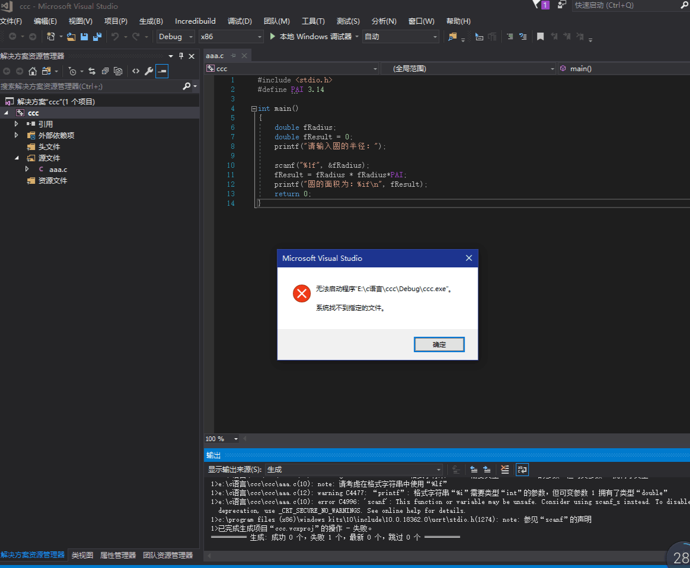690x568 pixels.
Task: Open the Debug configuration dropdown
Action: click(x=175, y=37)
